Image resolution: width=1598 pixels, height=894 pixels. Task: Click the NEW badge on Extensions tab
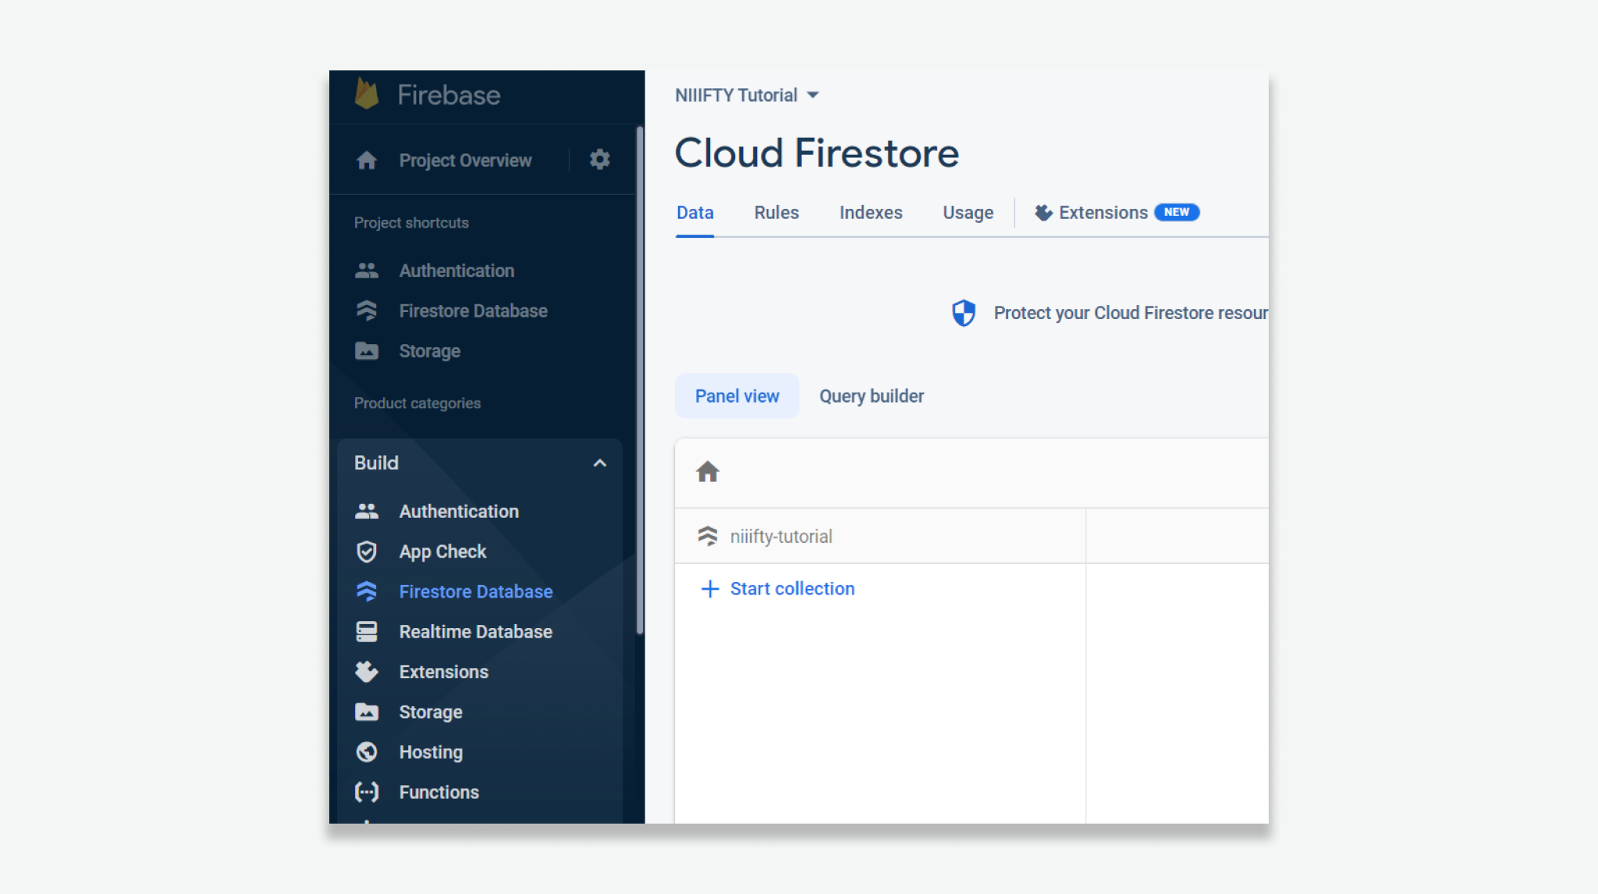[x=1177, y=212]
